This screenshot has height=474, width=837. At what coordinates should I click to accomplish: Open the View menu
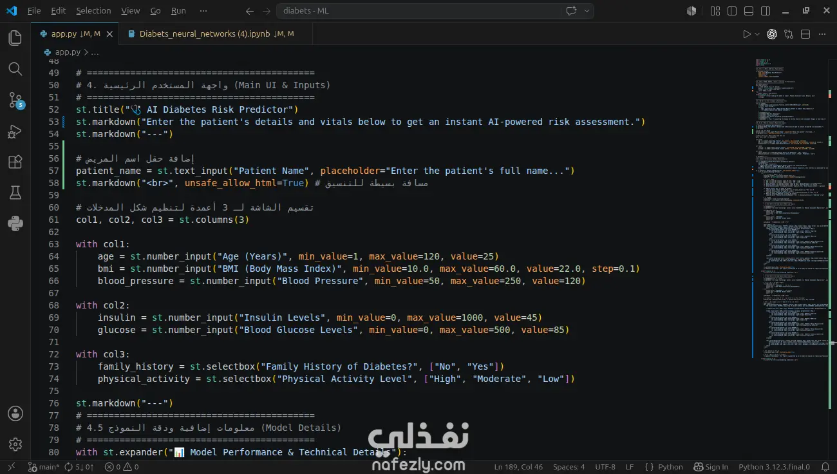pos(130,11)
